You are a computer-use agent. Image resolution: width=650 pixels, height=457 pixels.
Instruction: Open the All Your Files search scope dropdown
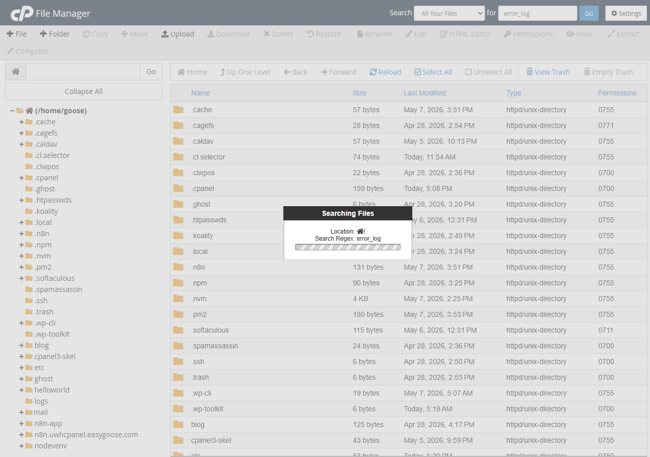449,13
